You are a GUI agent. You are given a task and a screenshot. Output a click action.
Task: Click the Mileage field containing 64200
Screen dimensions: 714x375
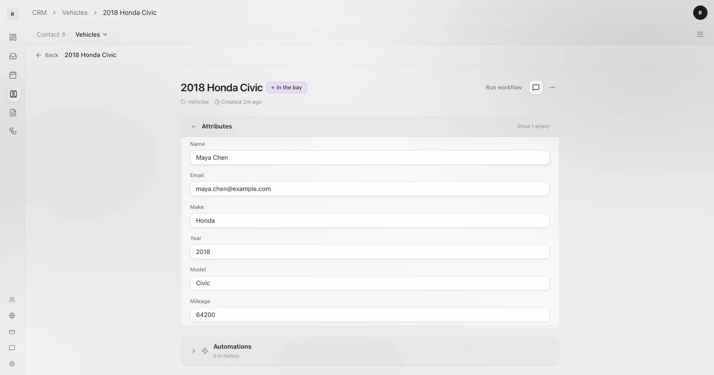click(x=370, y=314)
